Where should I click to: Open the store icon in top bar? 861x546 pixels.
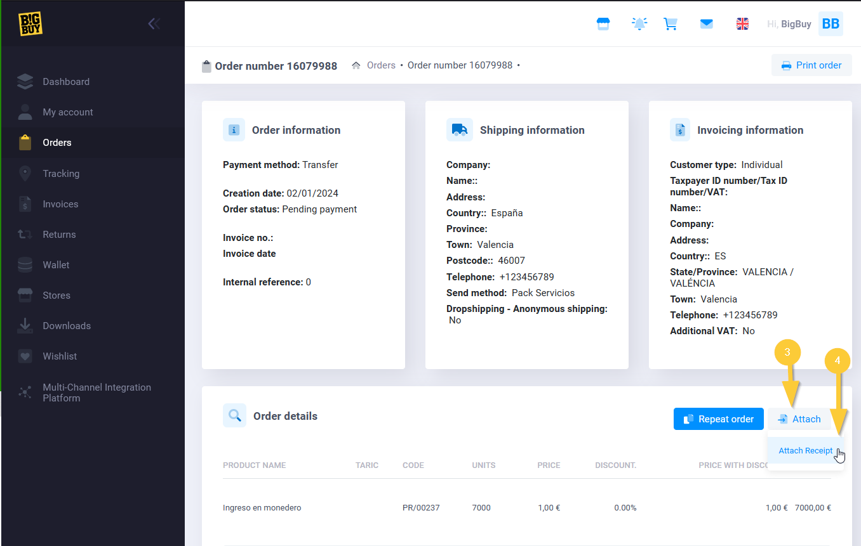(x=603, y=24)
